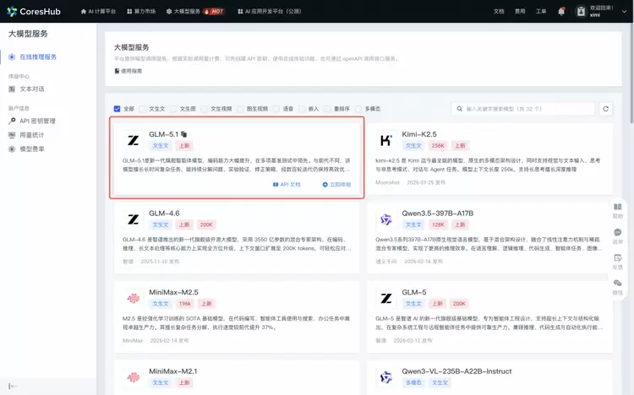Open 大模型服务 HOT in top navigation
Image resolution: width=634 pixels, height=395 pixels.
coord(199,12)
